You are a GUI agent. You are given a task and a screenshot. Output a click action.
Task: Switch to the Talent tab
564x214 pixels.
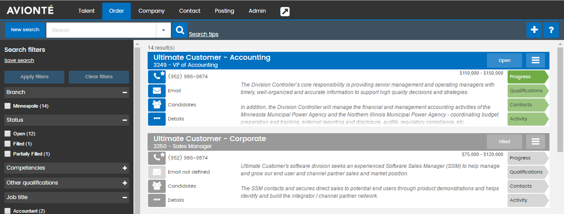86,11
